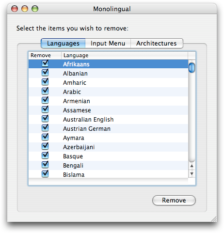
Task: Open the Architectures tab
Action: pos(157,43)
